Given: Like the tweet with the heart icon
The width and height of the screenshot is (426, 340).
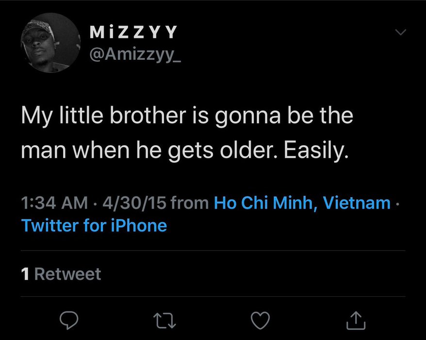Looking at the screenshot, I should 261,319.
